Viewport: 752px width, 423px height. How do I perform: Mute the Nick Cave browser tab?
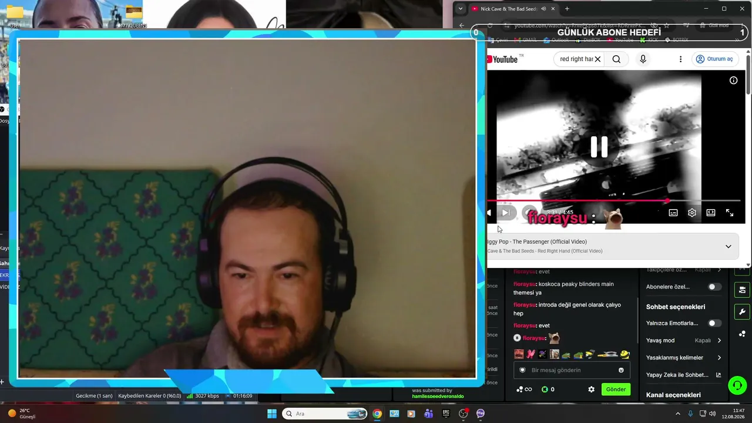543,9
